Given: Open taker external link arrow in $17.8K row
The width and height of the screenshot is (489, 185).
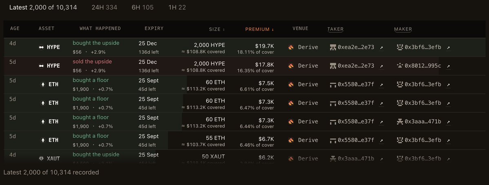Looking at the screenshot, I should 381,66.
